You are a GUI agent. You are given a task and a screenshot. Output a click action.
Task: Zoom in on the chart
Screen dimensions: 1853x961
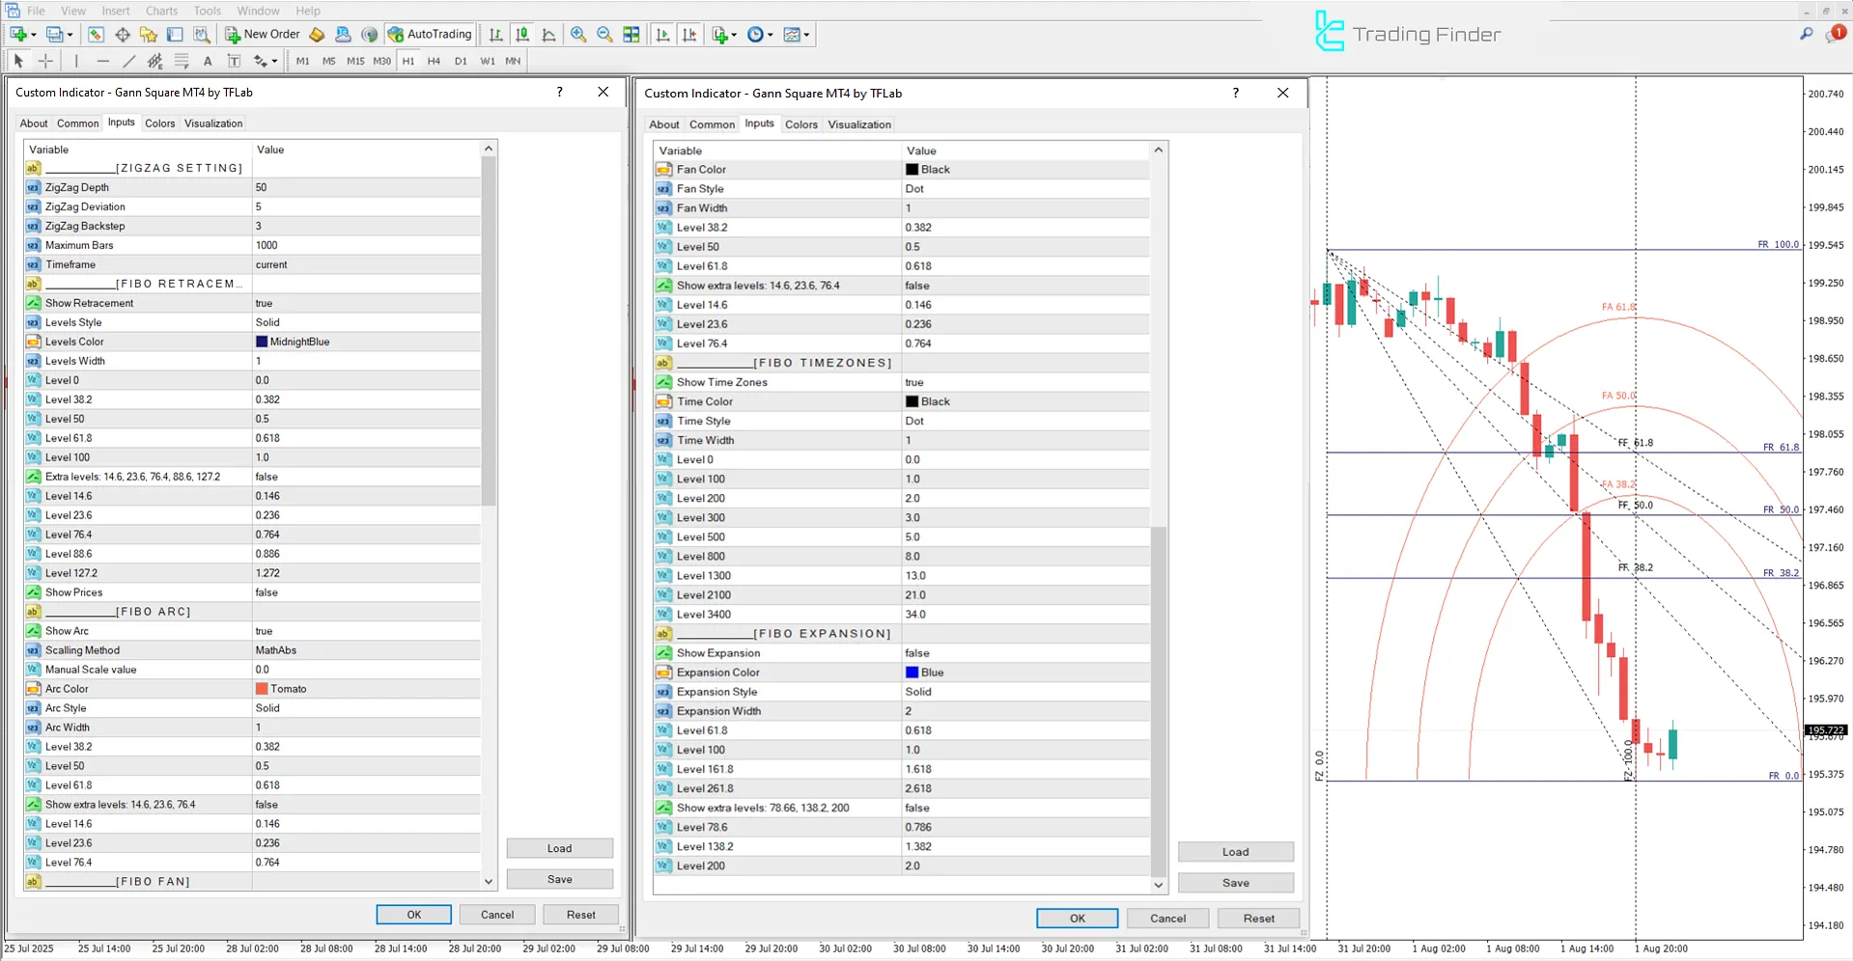pyautogui.click(x=577, y=34)
